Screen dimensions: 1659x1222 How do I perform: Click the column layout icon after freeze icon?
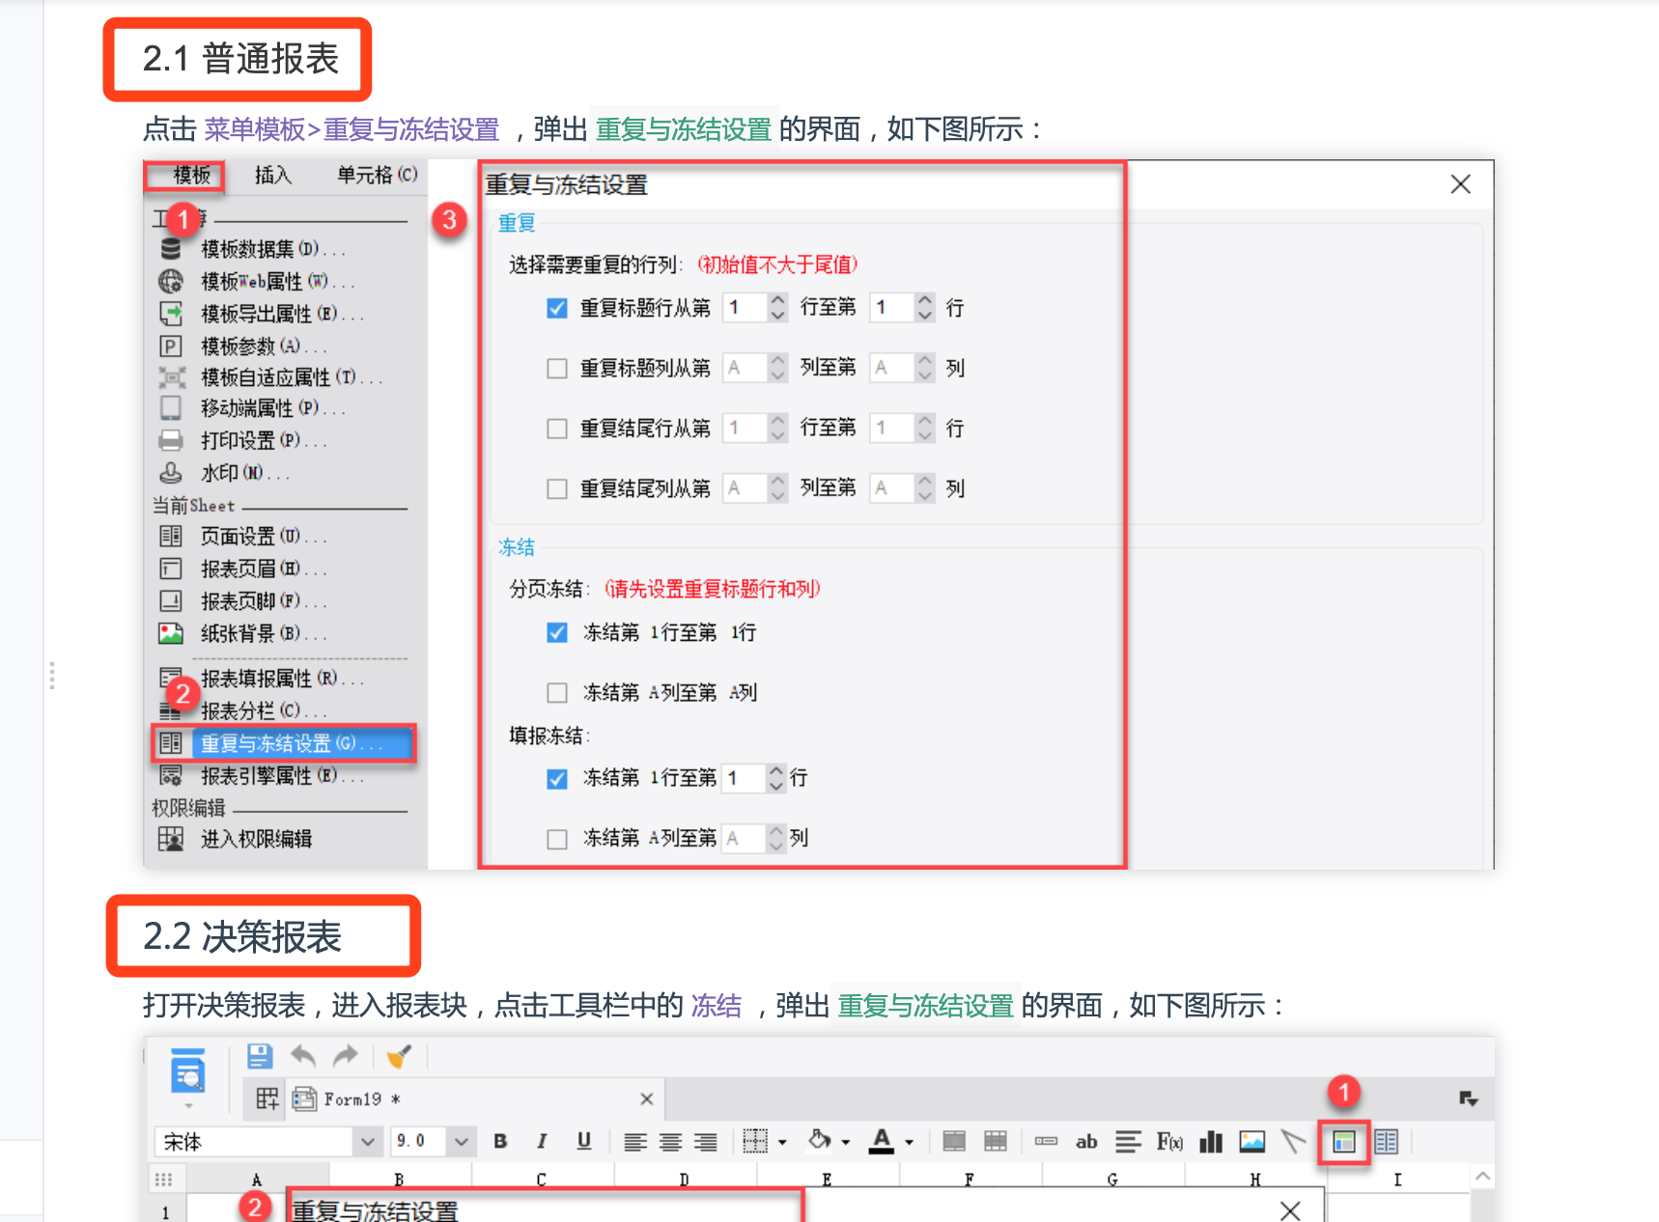[x=1386, y=1142]
